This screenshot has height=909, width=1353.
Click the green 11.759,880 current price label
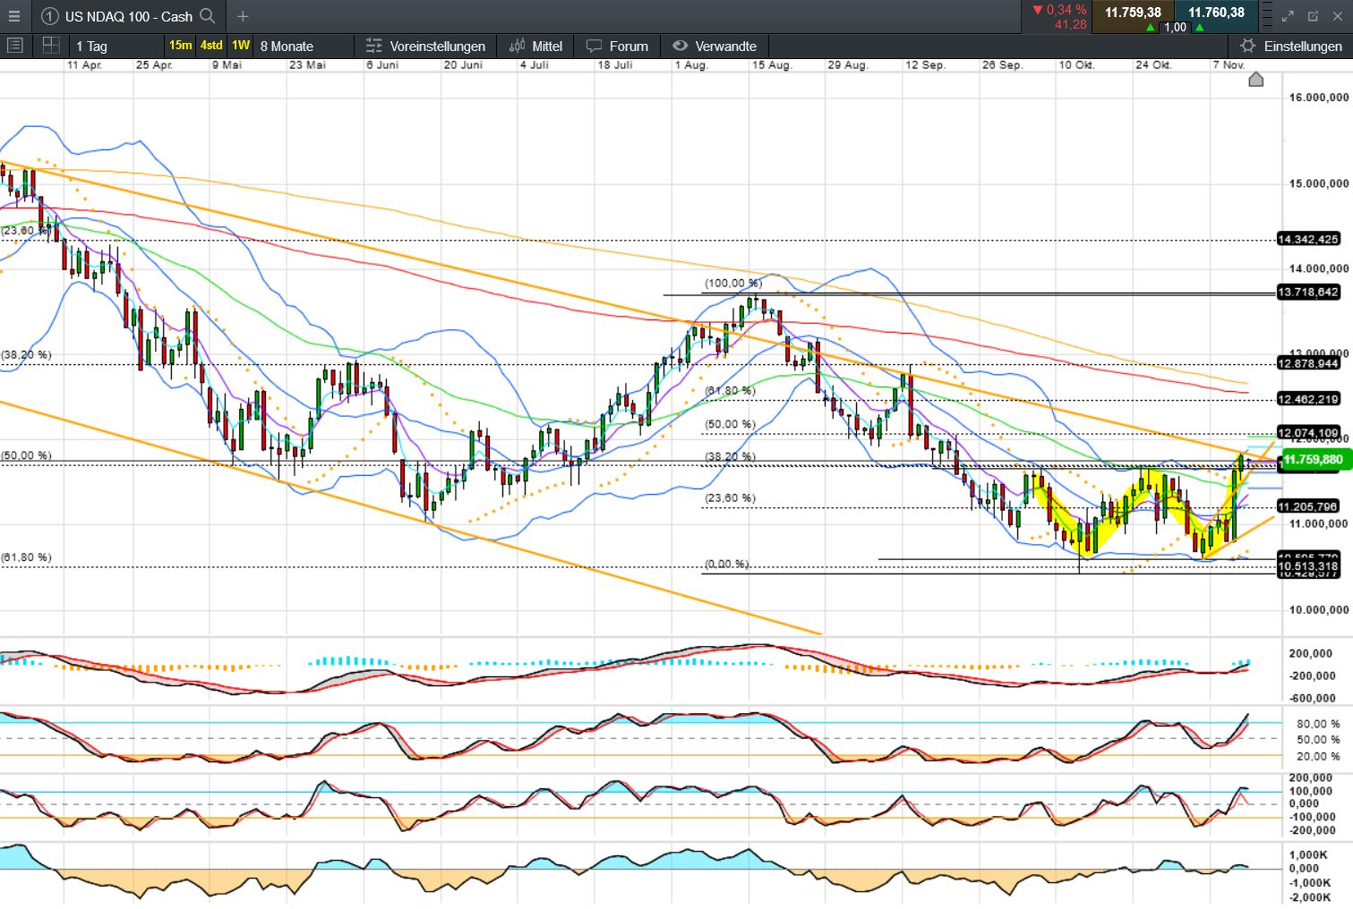[1312, 460]
